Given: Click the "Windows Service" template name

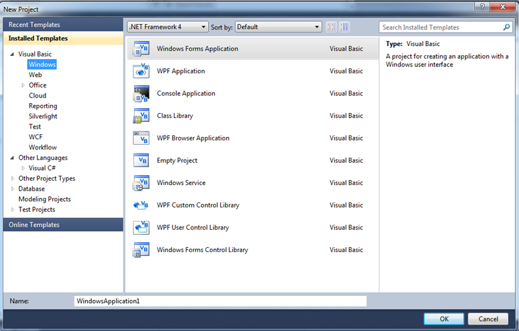Looking at the screenshot, I should 181,183.
